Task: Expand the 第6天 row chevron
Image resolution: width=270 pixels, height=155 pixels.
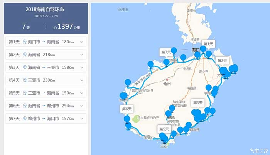Action: coord(82,106)
